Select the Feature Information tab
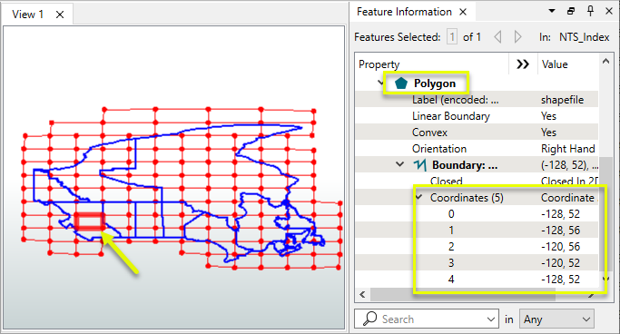Image resolution: width=620 pixels, height=334 pixels. tap(404, 12)
